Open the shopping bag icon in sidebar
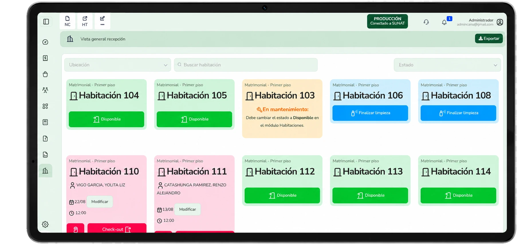Viewport: 529px width, 244px height. point(45,74)
